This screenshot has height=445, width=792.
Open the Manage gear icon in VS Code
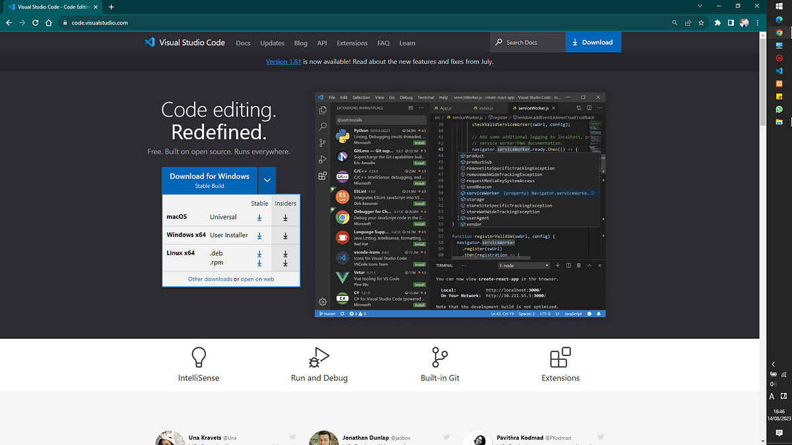322,301
